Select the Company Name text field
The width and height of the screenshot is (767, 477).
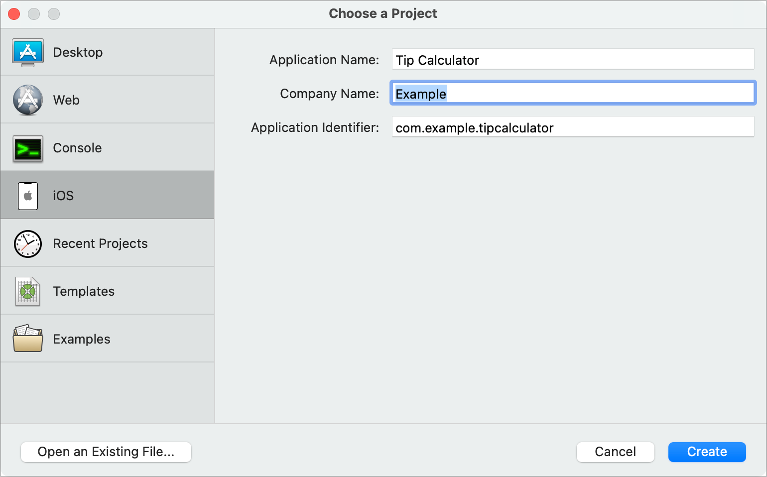573,93
